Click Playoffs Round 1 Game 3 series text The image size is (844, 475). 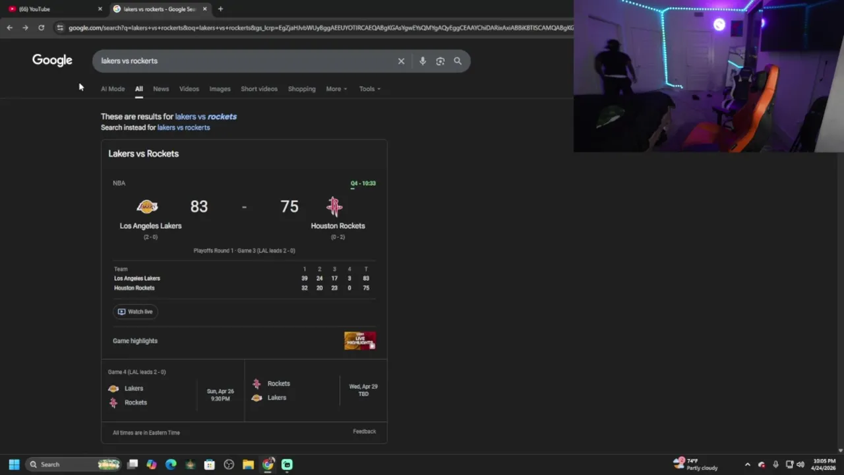click(x=244, y=251)
